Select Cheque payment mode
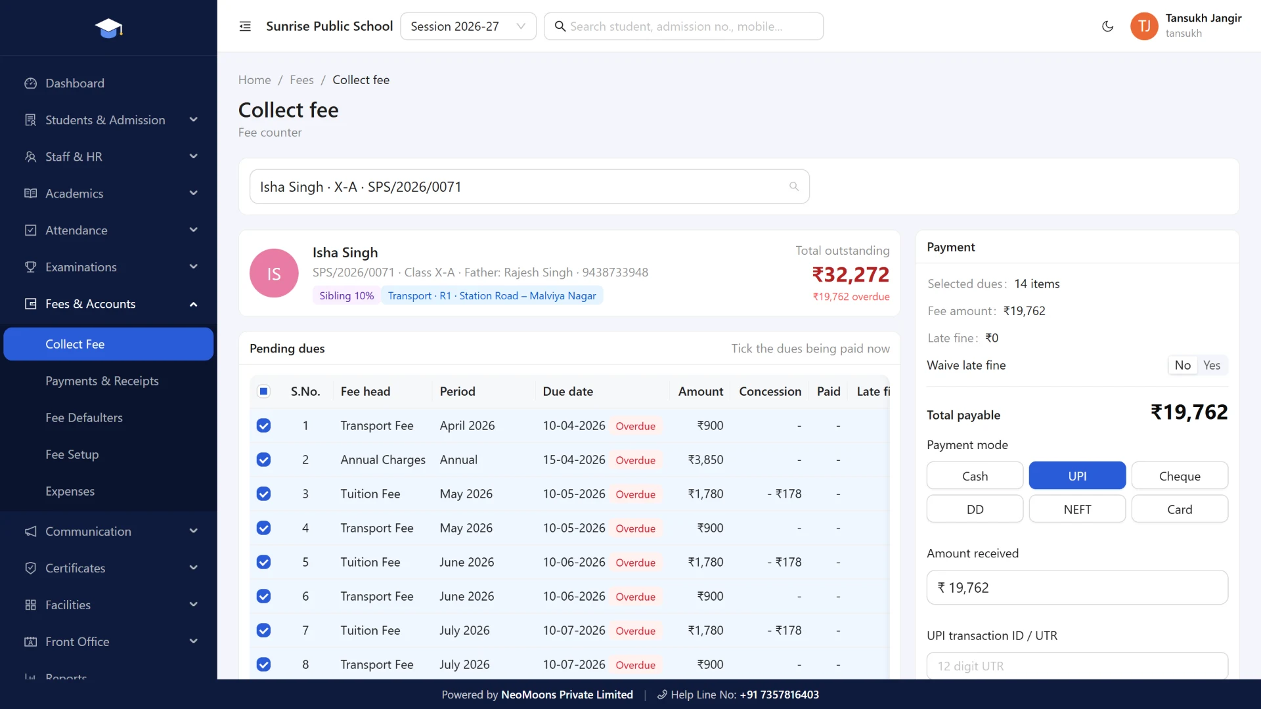This screenshot has width=1261, height=709. point(1180,476)
